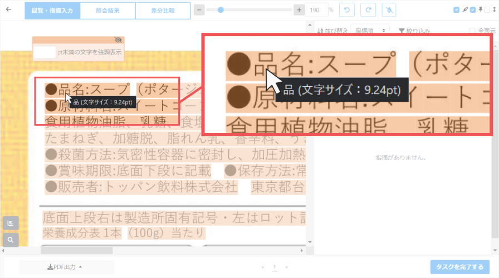The width and height of the screenshot is (499, 278).
Task: Click the zoom out minus button
Action: [199, 10]
